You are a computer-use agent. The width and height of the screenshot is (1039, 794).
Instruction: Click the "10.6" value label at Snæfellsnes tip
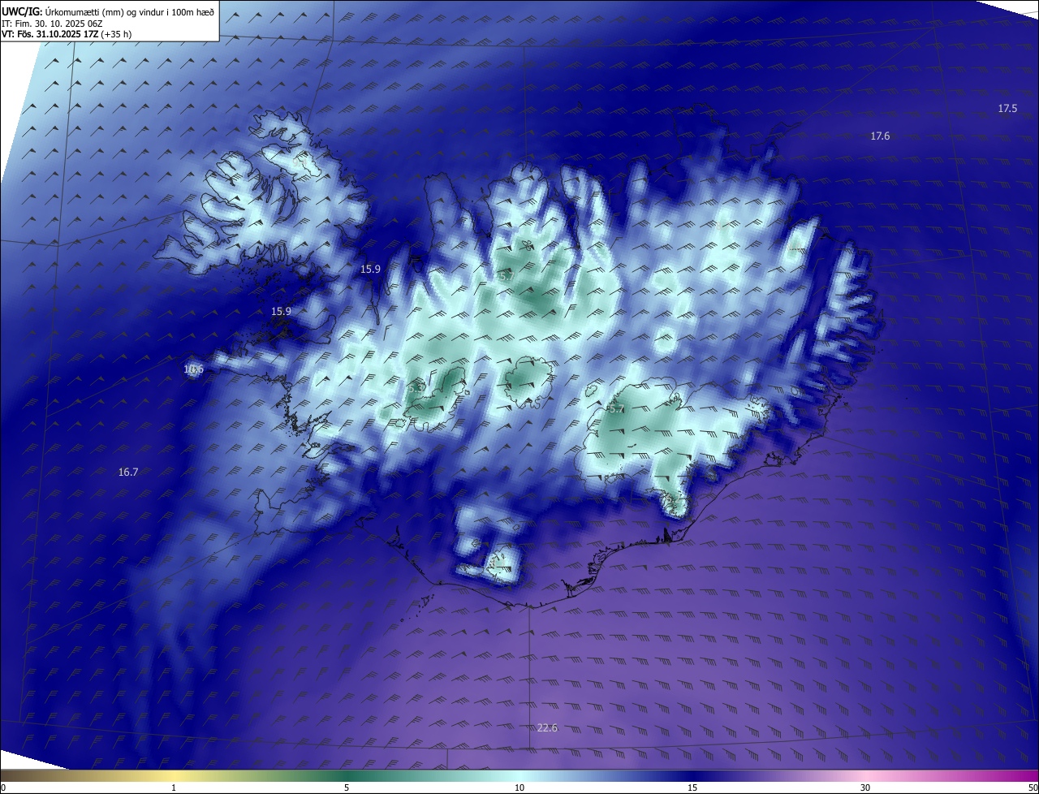pos(194,369)
